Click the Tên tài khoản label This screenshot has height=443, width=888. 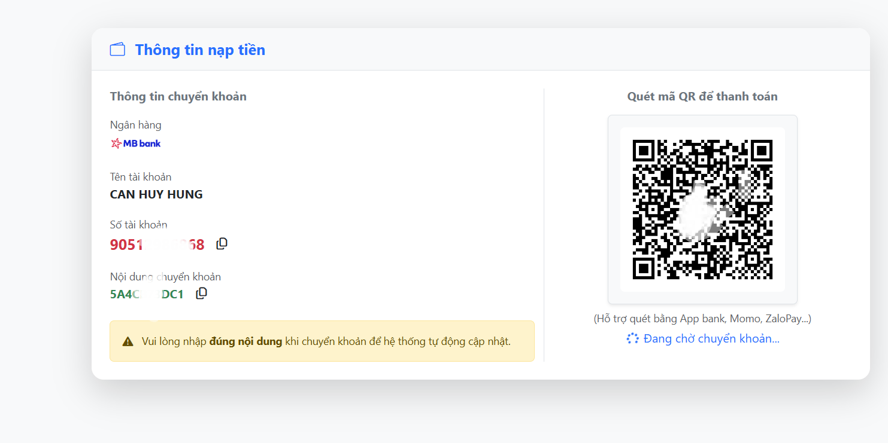coord(141,177)
